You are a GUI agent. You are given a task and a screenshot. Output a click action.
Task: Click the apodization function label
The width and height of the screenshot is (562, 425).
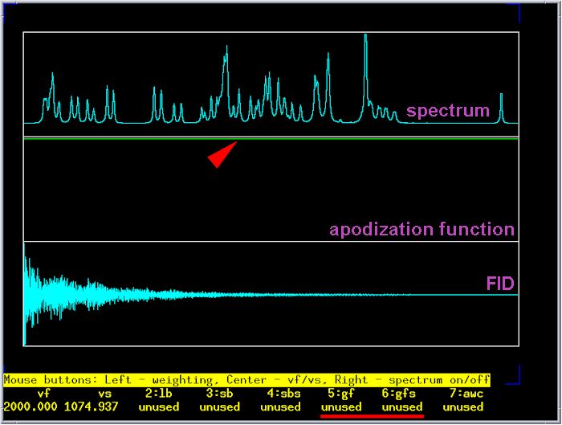coord(421,230)
